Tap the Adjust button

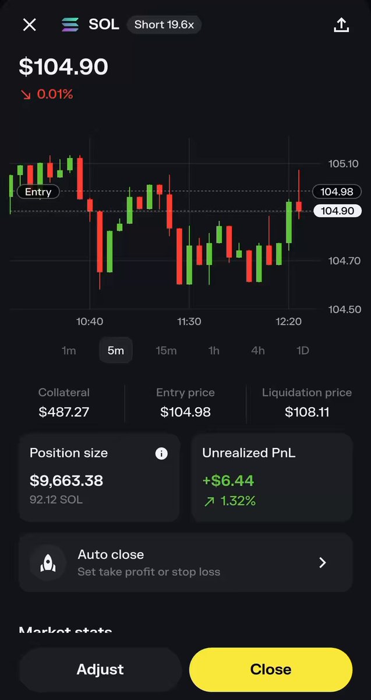pyautogui.click(x=100, y=669)
